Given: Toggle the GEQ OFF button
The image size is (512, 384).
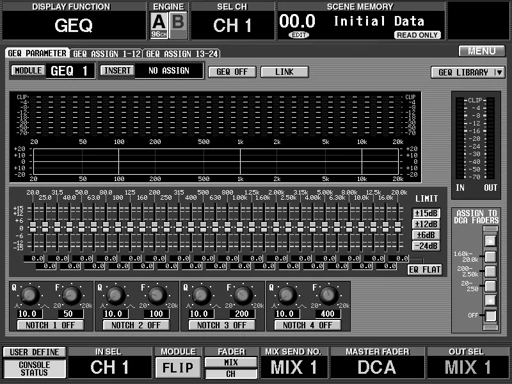Looking at the screenshot, I should 232,72.
